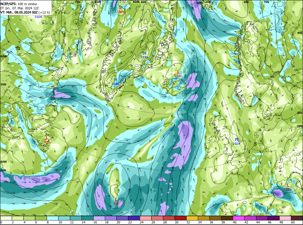Pick the 2–4 light green legend swatch
The width and height of the screenshot is (303, 225).
pos(18,218)
